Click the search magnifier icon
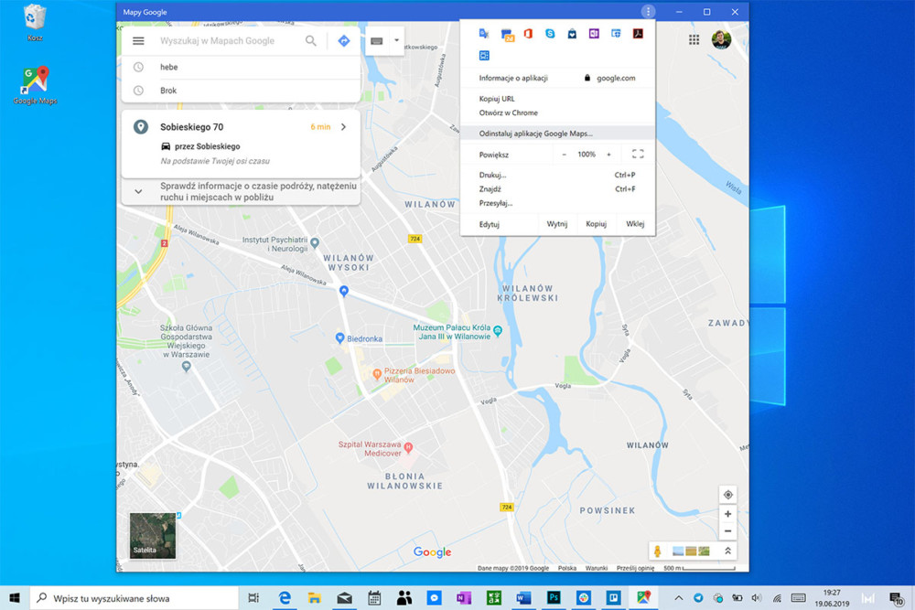 pos(311,41)
